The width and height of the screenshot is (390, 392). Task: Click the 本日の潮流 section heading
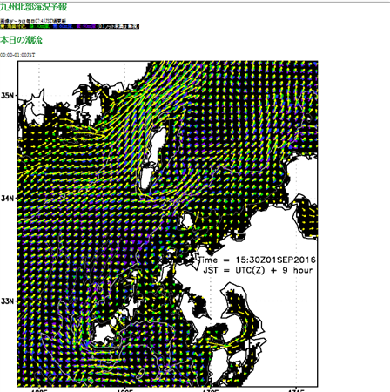click(x=21, y=40)
